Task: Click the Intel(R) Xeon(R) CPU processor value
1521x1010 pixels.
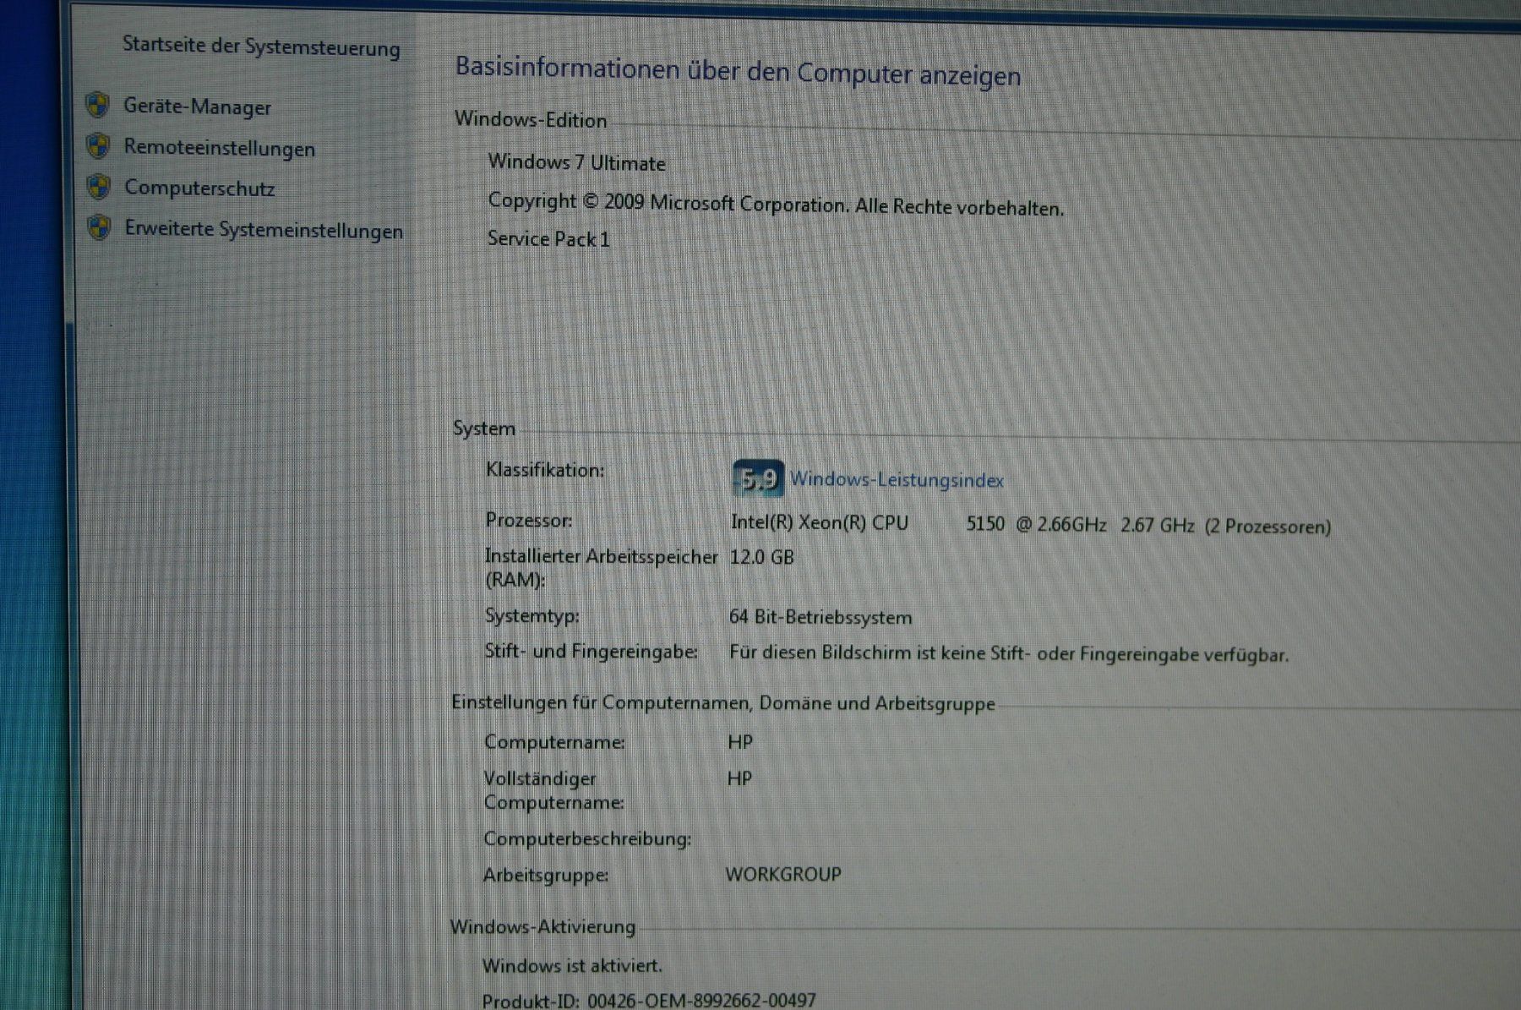Action: click(1030, 524)
